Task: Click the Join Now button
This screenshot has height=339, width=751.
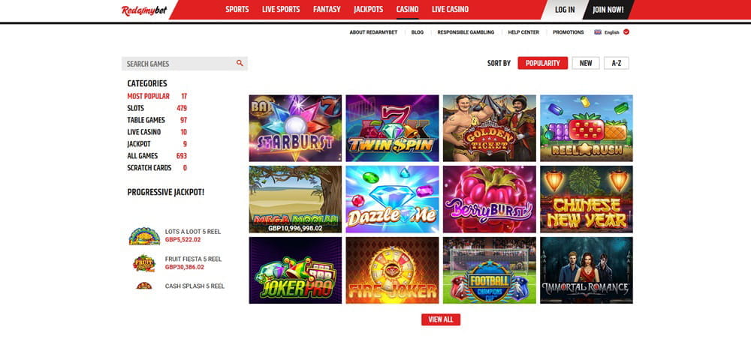Action: click(x=608, y=10)
